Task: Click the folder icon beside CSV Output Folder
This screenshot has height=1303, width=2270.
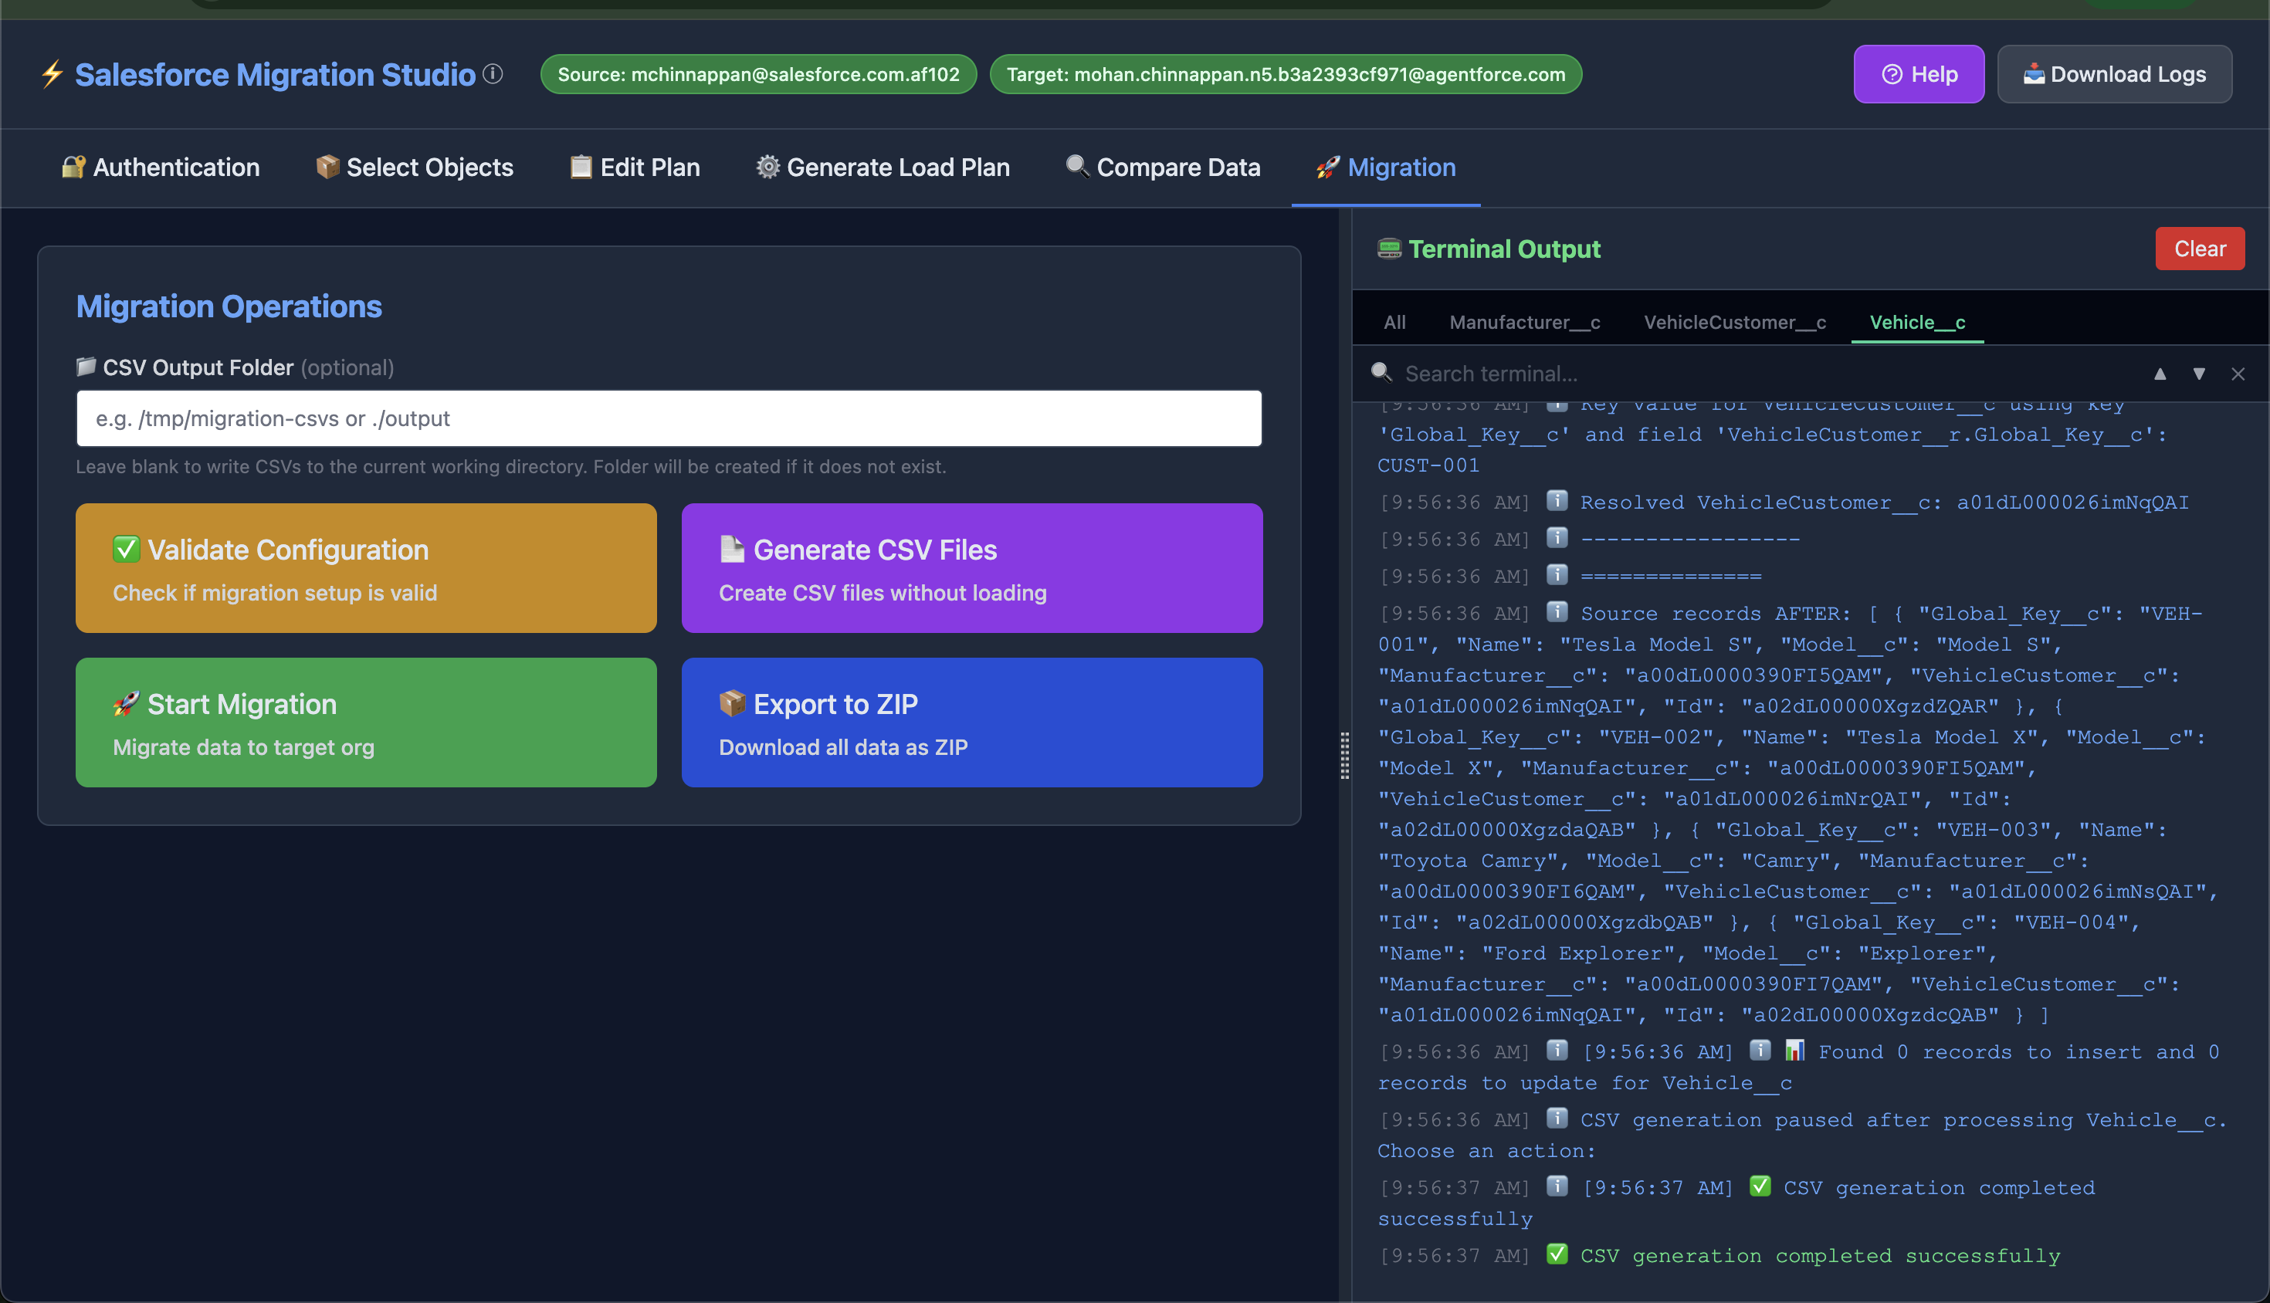Action: click(x=86, y=366)
